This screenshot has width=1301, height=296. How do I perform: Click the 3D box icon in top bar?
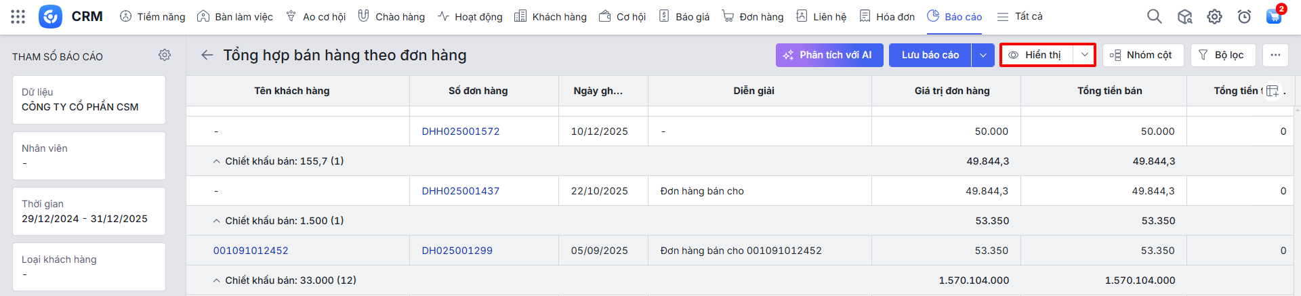[1184, 17]
